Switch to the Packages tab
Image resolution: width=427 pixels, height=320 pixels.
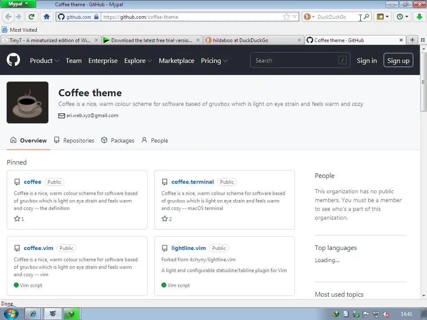click(118, 140)
